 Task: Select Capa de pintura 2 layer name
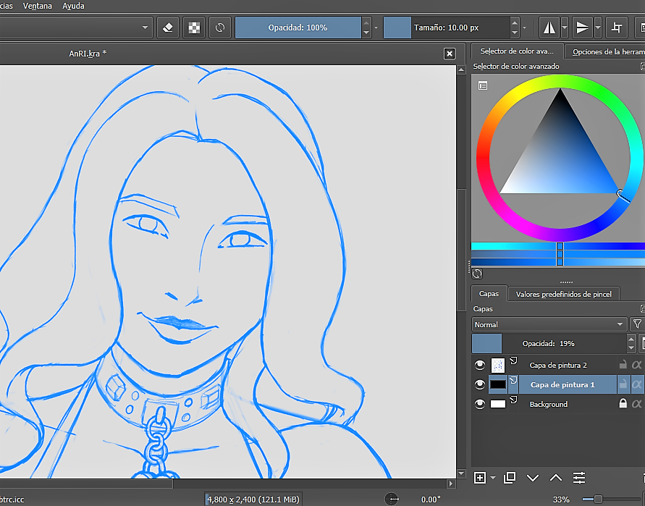coord(558,365)
